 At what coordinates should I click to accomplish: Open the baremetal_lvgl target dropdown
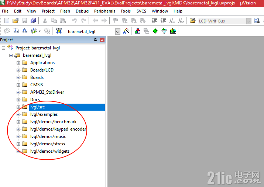click(118, 31)
